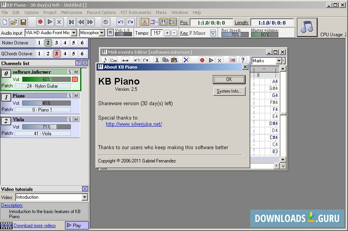Open an existing project with folder icon

(14, 22)
